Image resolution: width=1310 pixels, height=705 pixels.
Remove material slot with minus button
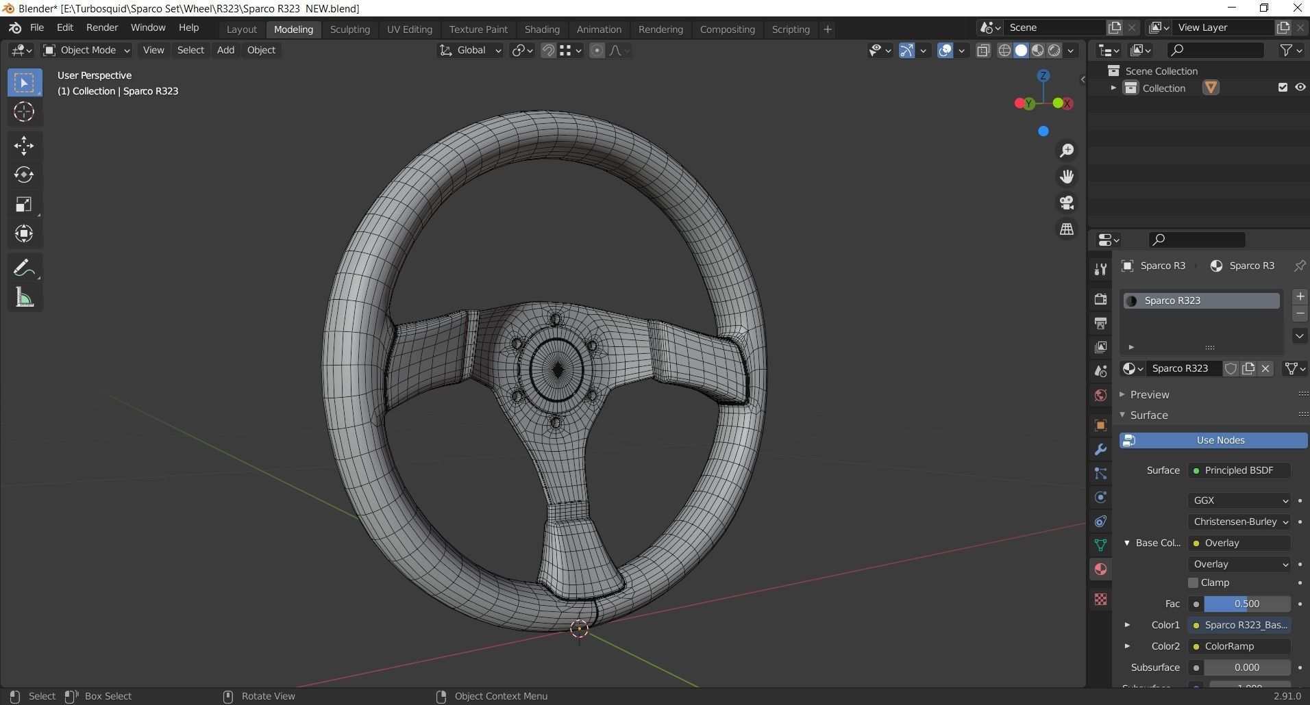[x=1300, y=313]
